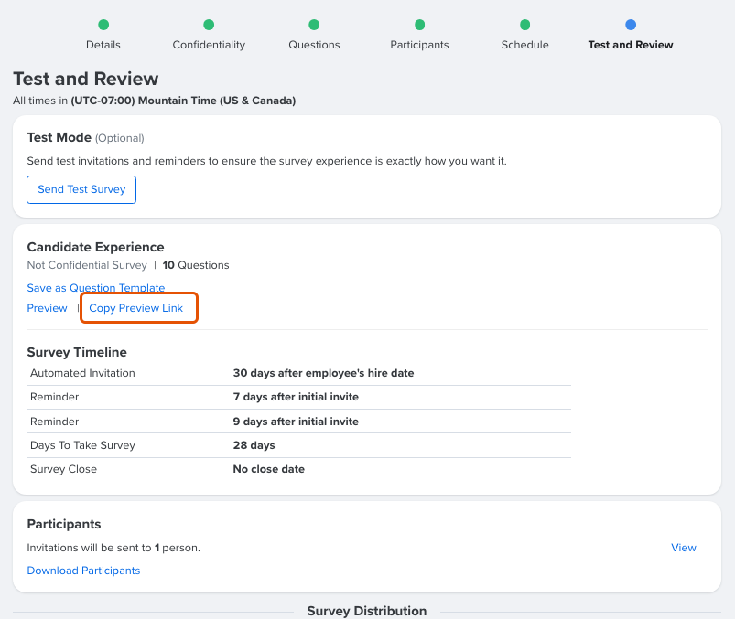The height and width of the screenshot is (619, 735).
Task: Click the Send Test Survey button
Action: 81,189
